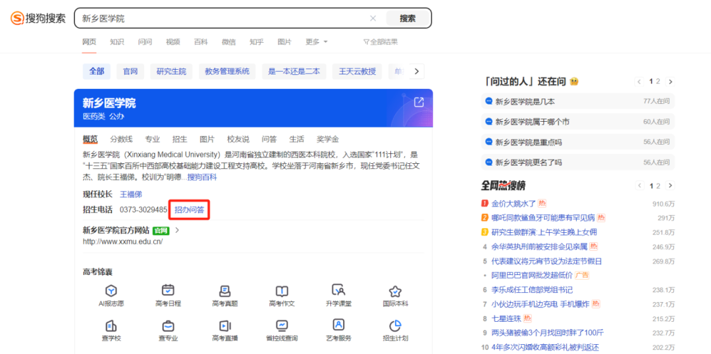
Task: Open the 高考真题 icon
Action: tap(225, 291)
